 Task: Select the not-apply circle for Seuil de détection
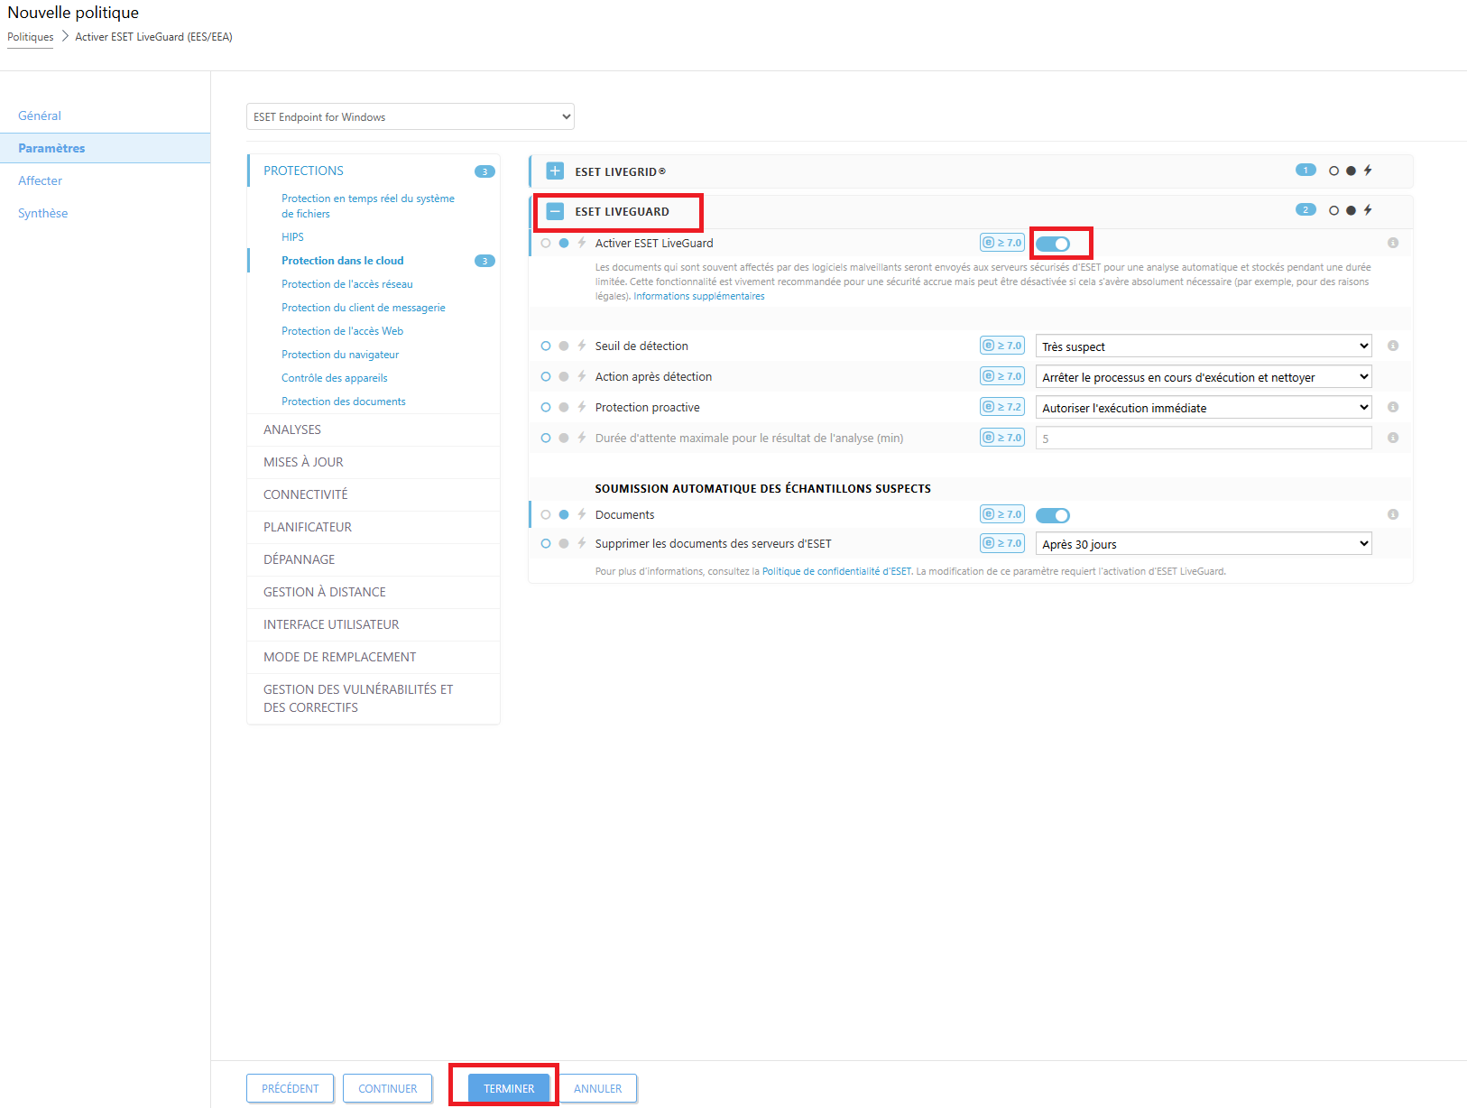tap(546, 346)
